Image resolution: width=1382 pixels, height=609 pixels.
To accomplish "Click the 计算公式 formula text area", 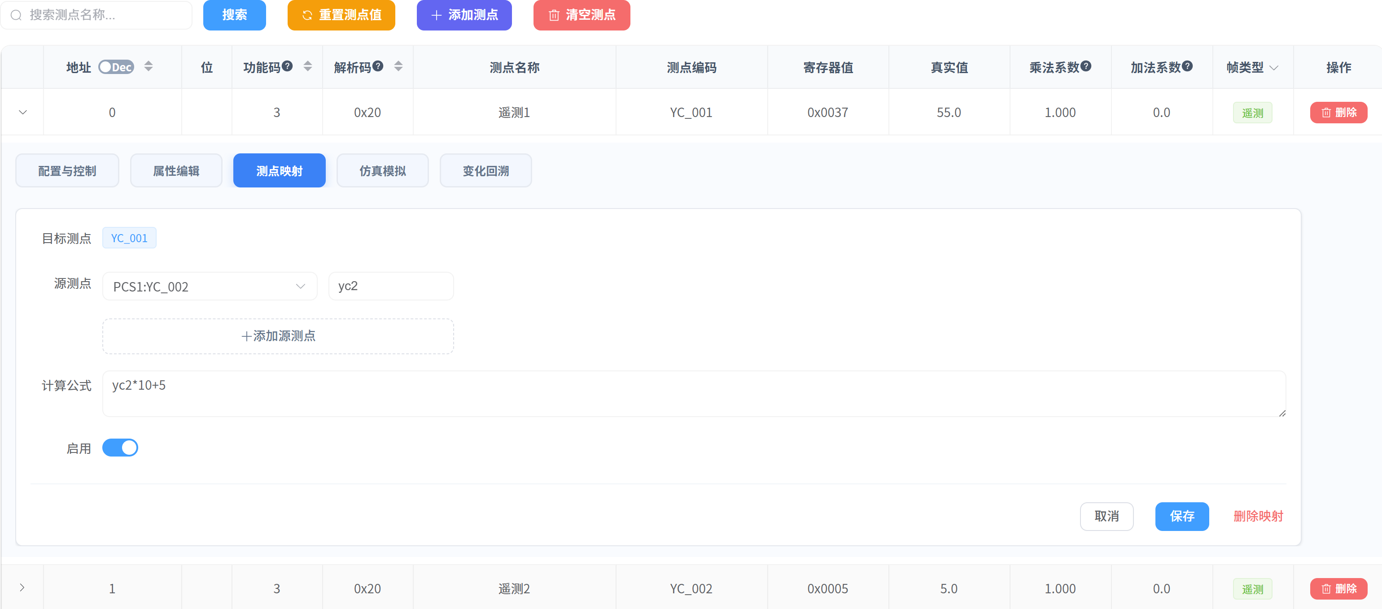I will 693,393.
